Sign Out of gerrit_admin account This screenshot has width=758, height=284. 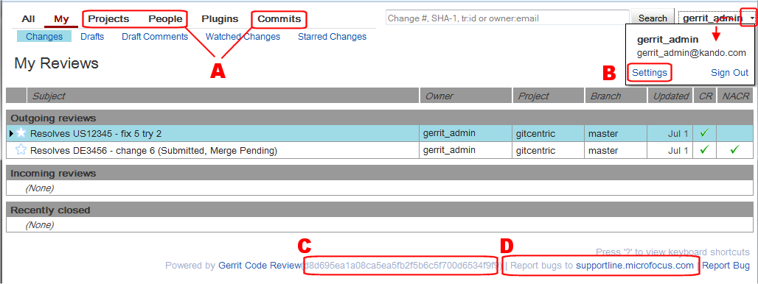click(x=729, y=73)
